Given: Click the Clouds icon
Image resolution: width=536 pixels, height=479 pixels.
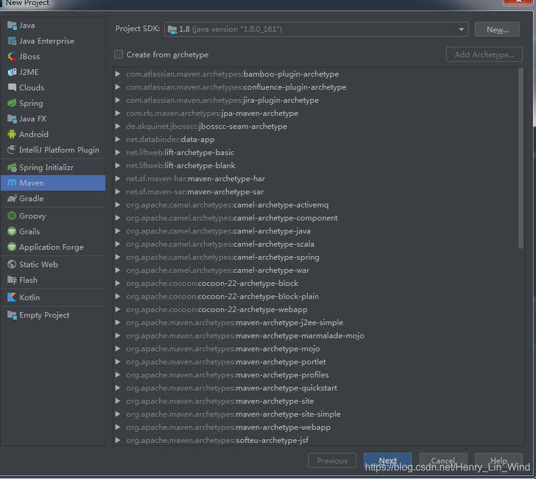Looking at the screenshot, I should pos(12,87).
